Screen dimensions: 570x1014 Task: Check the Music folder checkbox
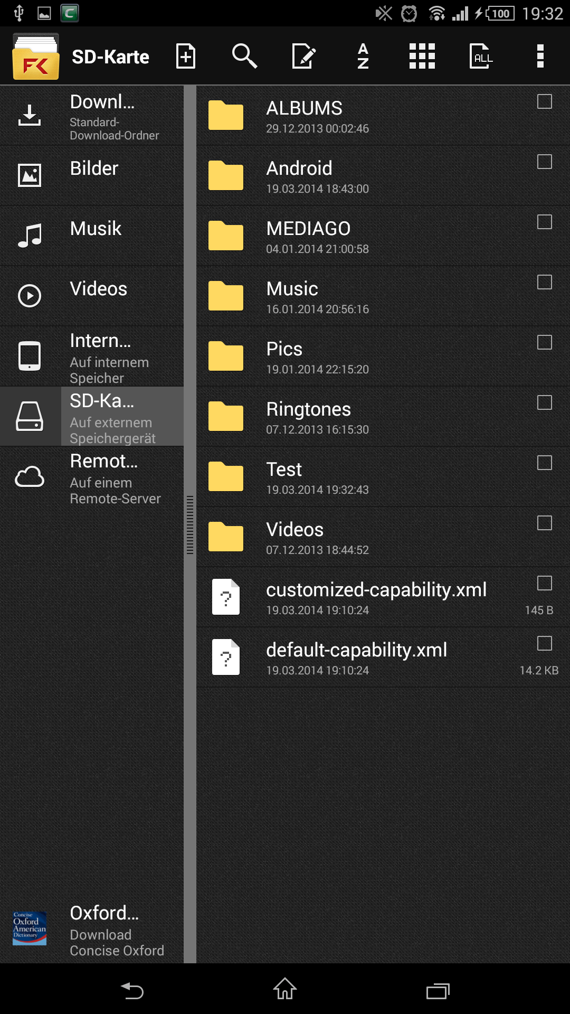pyautogui.click(x=545, y=282)
